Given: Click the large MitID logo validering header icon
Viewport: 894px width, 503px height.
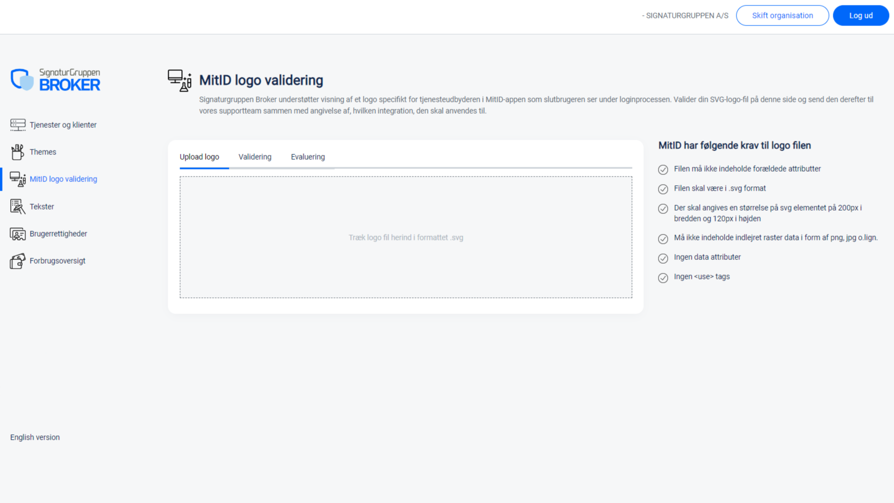Looking at the screenshot, I should point(180,81).
